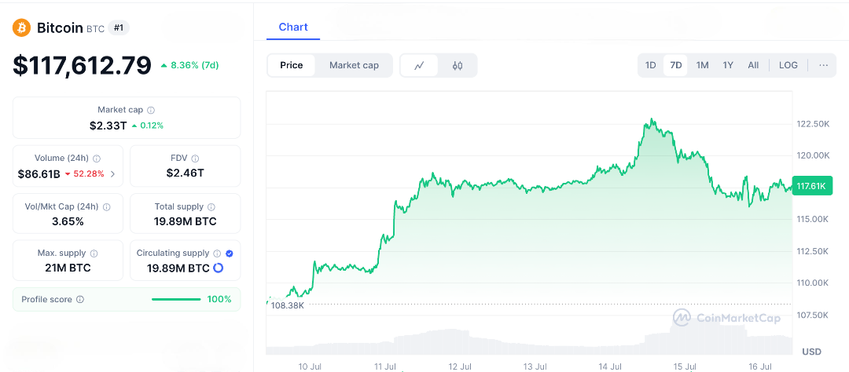Viewport: 849px width, 372px height.
Task: Select the All time range
Action: coord(753,65)
